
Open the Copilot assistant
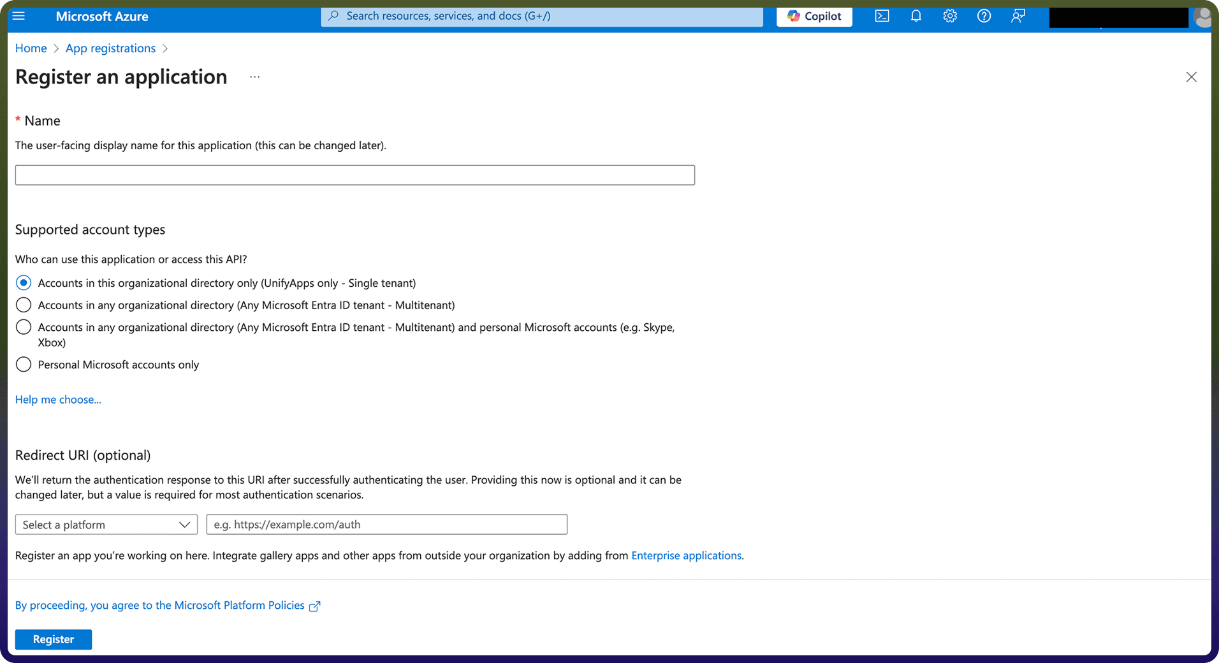(814, 16)
